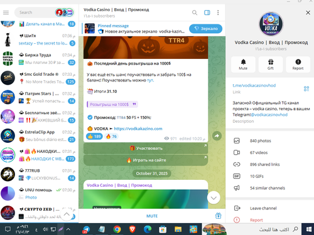Open the https://vodkakazino.com link

tap(138, 128)
